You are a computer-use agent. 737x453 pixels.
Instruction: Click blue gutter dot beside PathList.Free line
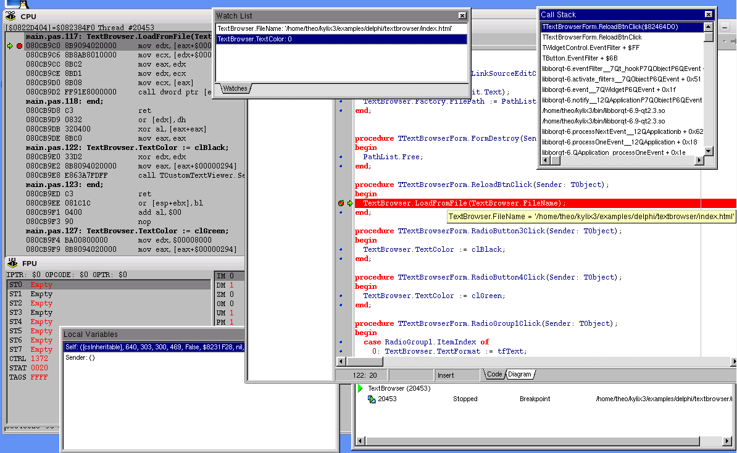point(341,157)
